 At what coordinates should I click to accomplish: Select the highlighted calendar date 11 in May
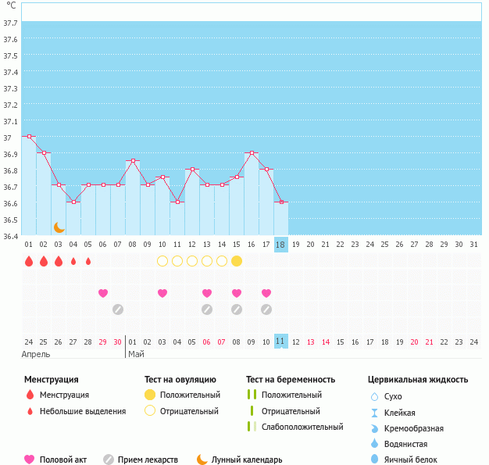[281, 342]
